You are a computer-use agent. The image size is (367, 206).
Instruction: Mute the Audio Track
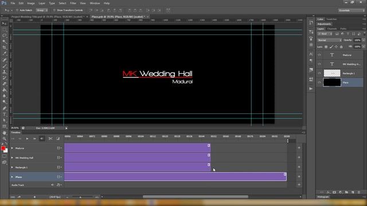pyautogui.click(x=52, y=185)
